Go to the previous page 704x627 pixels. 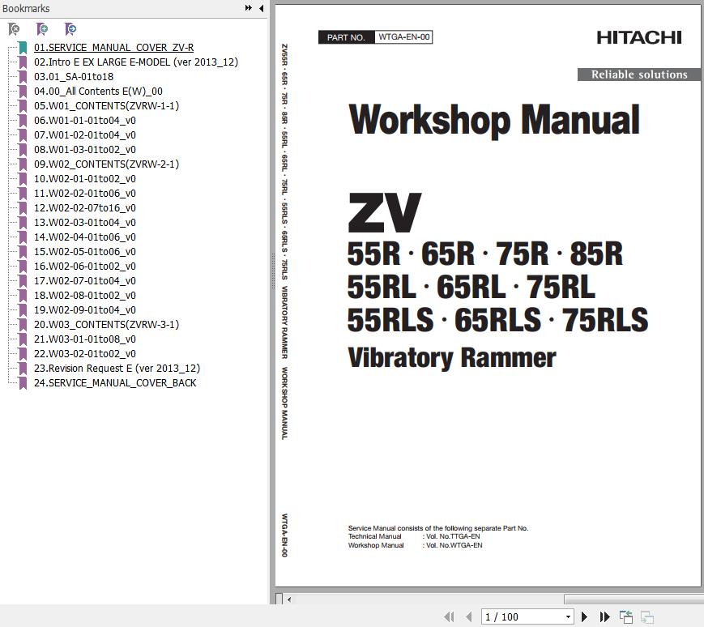click(x=468, y=617)
